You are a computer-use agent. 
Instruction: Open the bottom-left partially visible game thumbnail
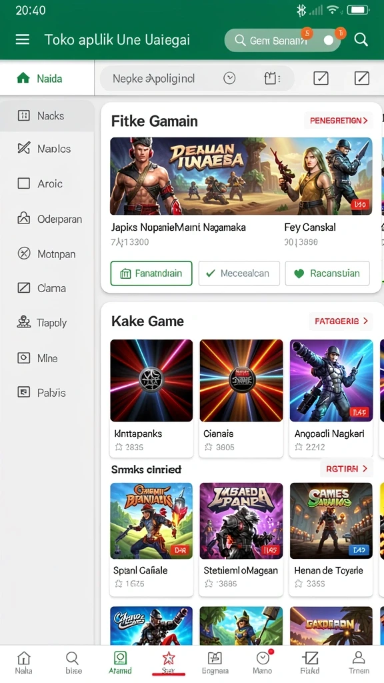click(x=151, y=626)
